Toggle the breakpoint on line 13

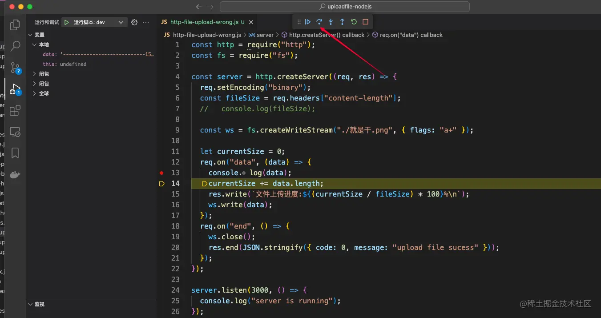(x=161, y=173)
